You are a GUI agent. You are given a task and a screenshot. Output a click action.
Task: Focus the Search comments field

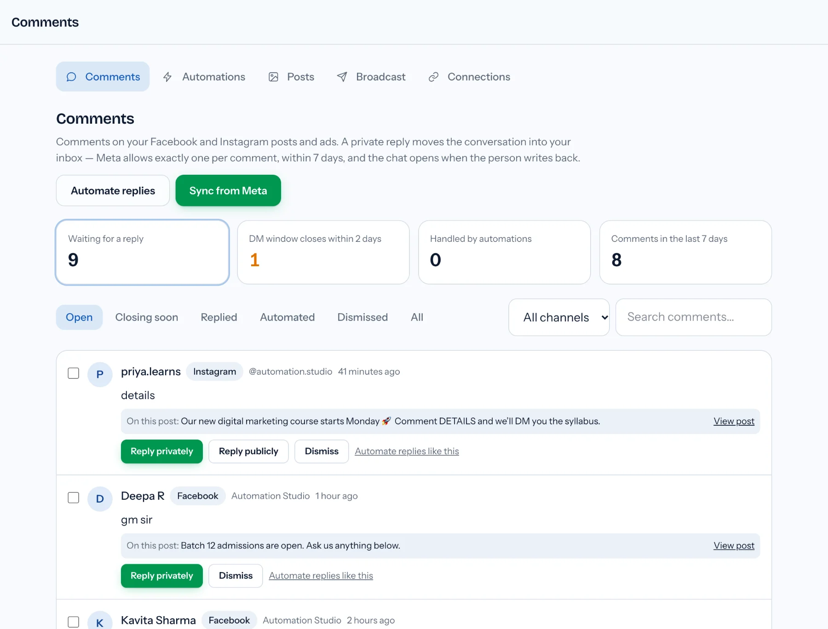[x=694, y=317]
